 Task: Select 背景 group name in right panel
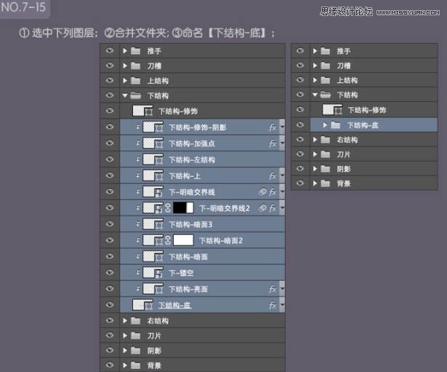(x=344, y=183)
